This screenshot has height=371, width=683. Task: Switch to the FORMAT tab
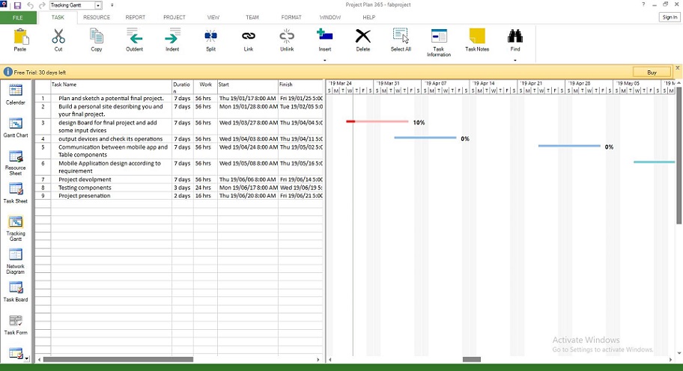point(291,17)
